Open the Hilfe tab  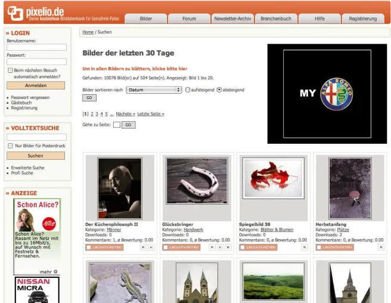[319, 18]
